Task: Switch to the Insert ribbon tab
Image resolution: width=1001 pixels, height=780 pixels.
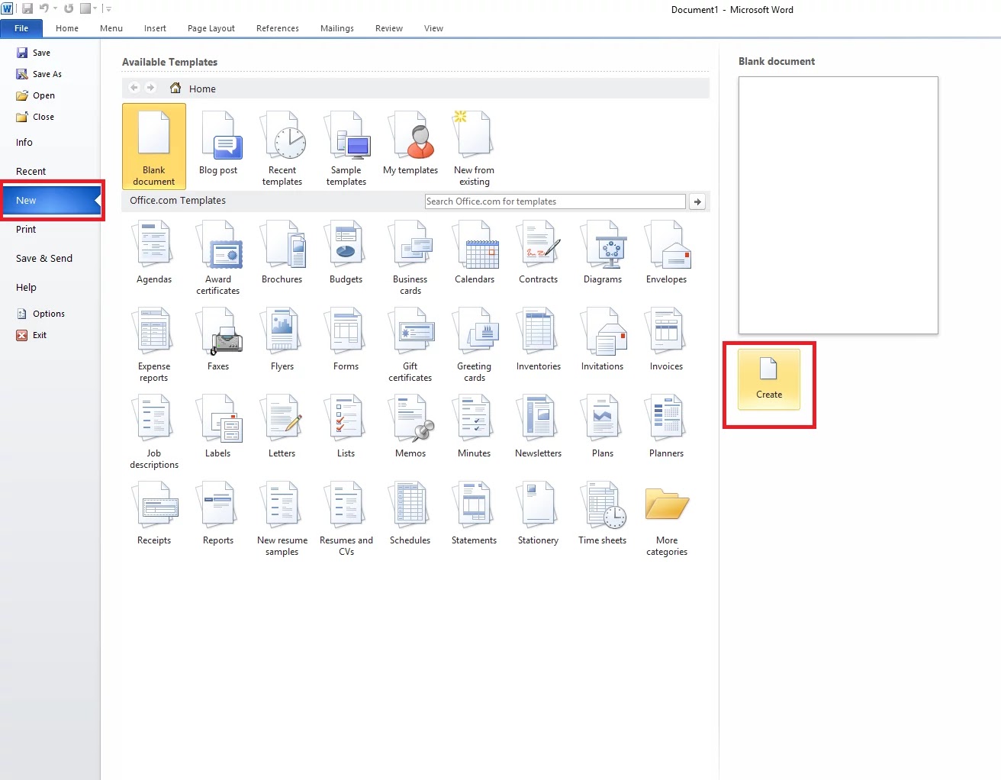Action: click(x=155, y=28)
